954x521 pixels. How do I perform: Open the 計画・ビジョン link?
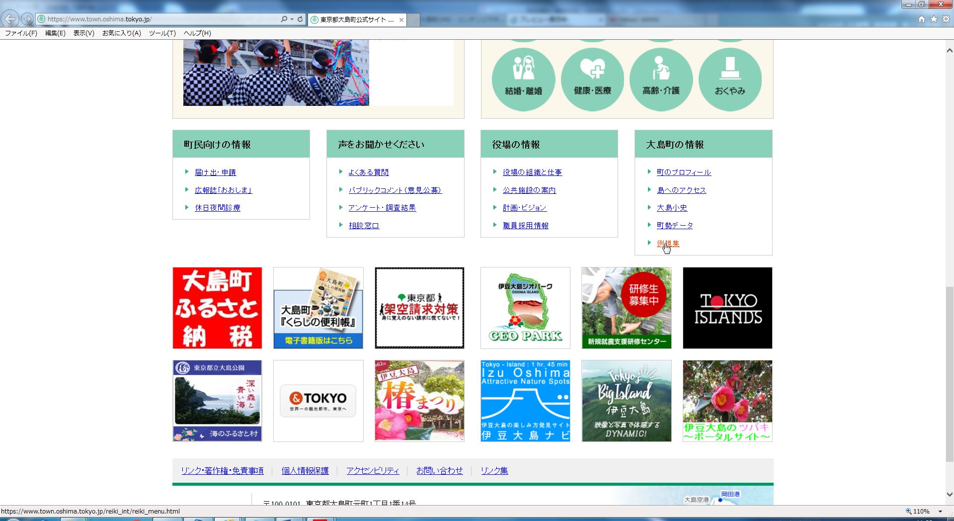click(525, 208)
